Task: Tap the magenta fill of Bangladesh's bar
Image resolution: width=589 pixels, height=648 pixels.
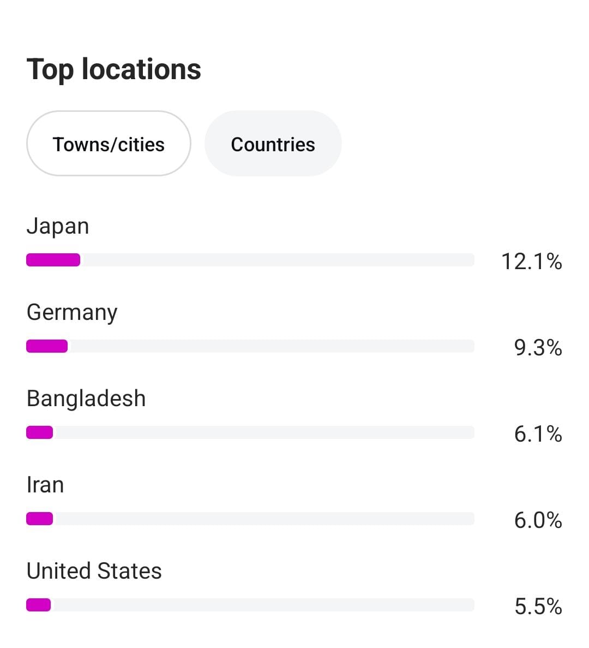Action: click(x=40, y=432)
